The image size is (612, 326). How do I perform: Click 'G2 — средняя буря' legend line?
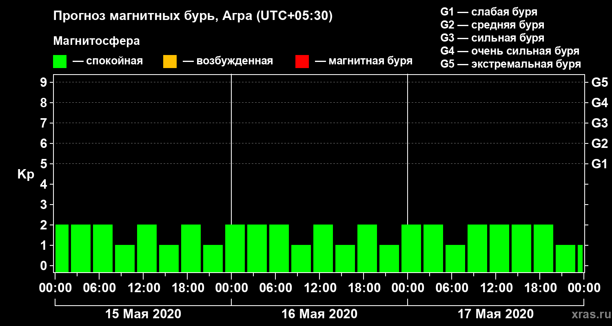[x=492, y=25]
